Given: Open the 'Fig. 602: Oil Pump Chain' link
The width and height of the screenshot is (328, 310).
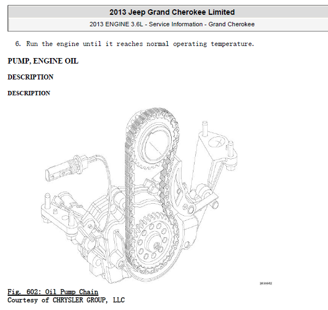Looking at the screenshot, I should point(52,292).
